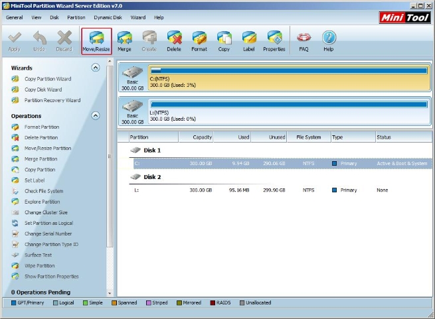Click the Format toolbar icon
This screenshot has width=435, height=319.
pyautogui.click(x=199, y=38)
